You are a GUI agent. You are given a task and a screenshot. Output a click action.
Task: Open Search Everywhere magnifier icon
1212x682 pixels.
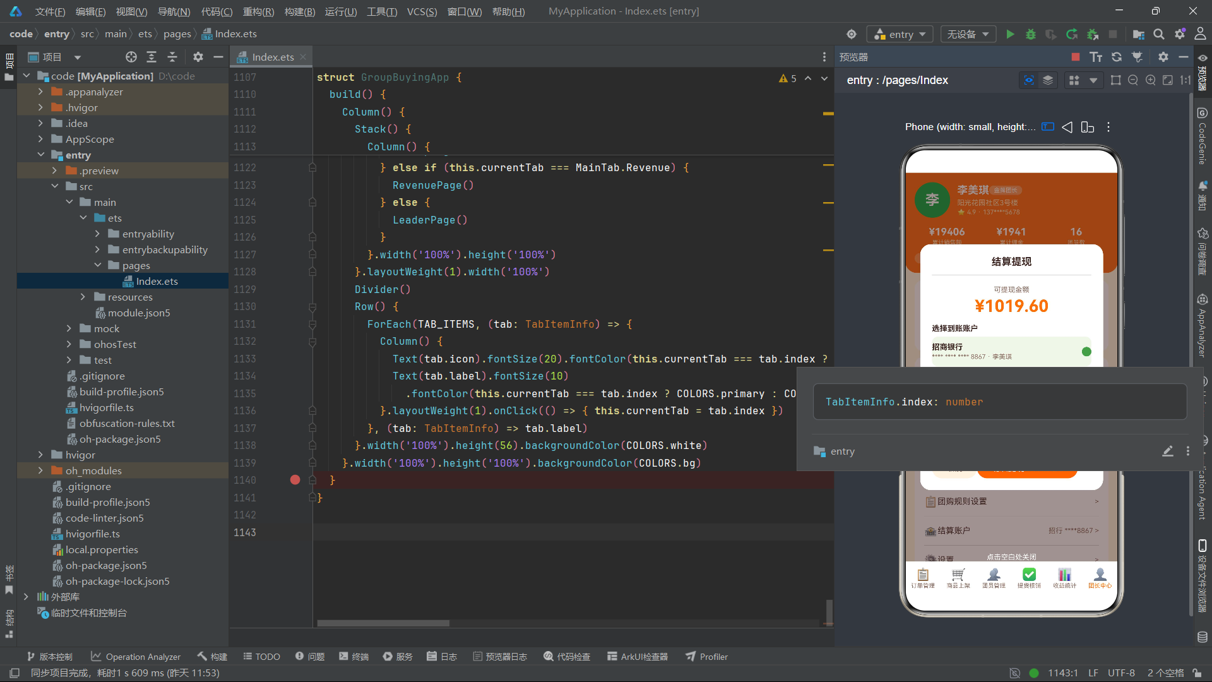pyautogui.click(x=1159, y=34)
